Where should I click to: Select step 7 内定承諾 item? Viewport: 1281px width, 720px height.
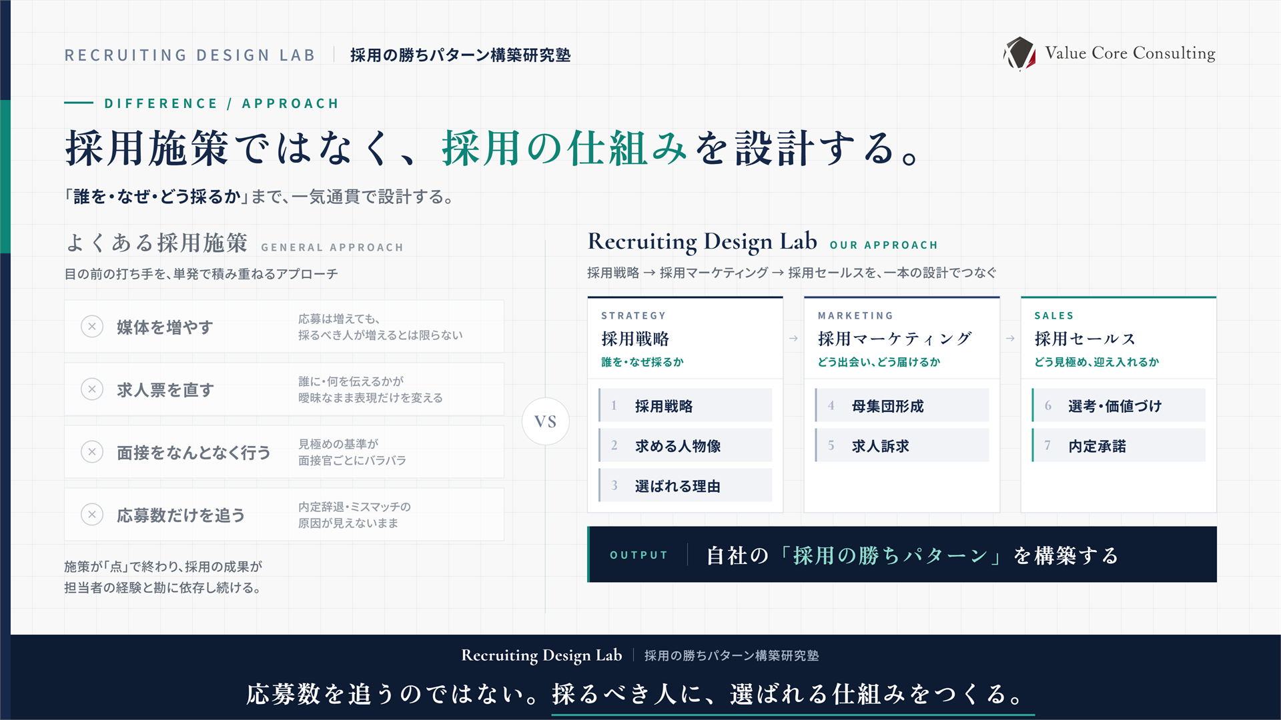point(1119,445)
